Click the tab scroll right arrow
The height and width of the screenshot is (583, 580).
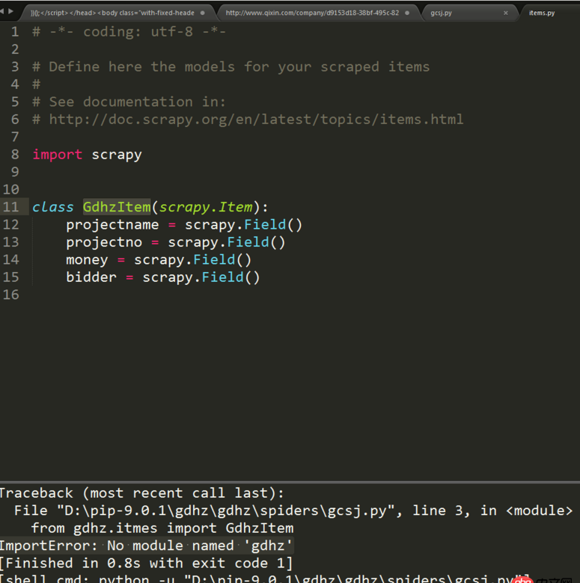click(10, 11)
